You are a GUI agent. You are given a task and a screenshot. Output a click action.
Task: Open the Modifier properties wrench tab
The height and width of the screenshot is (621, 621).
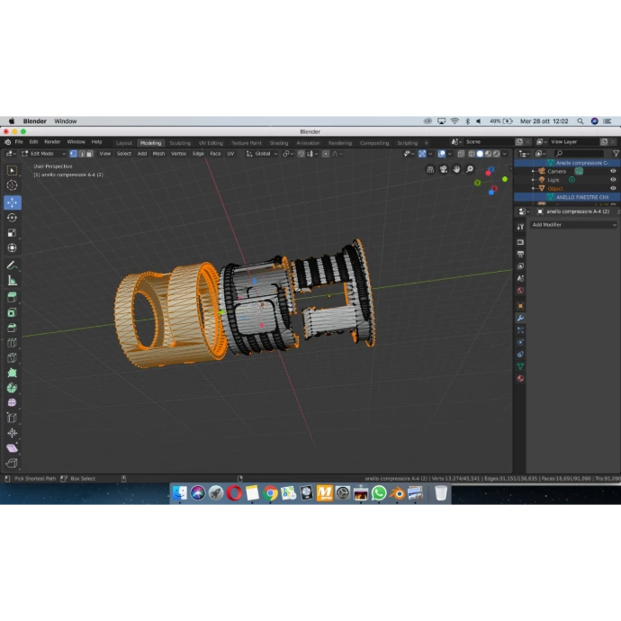tap(520, 319)
